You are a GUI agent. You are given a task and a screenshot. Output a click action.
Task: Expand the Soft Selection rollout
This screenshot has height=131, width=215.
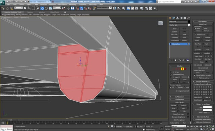(179, 97)
